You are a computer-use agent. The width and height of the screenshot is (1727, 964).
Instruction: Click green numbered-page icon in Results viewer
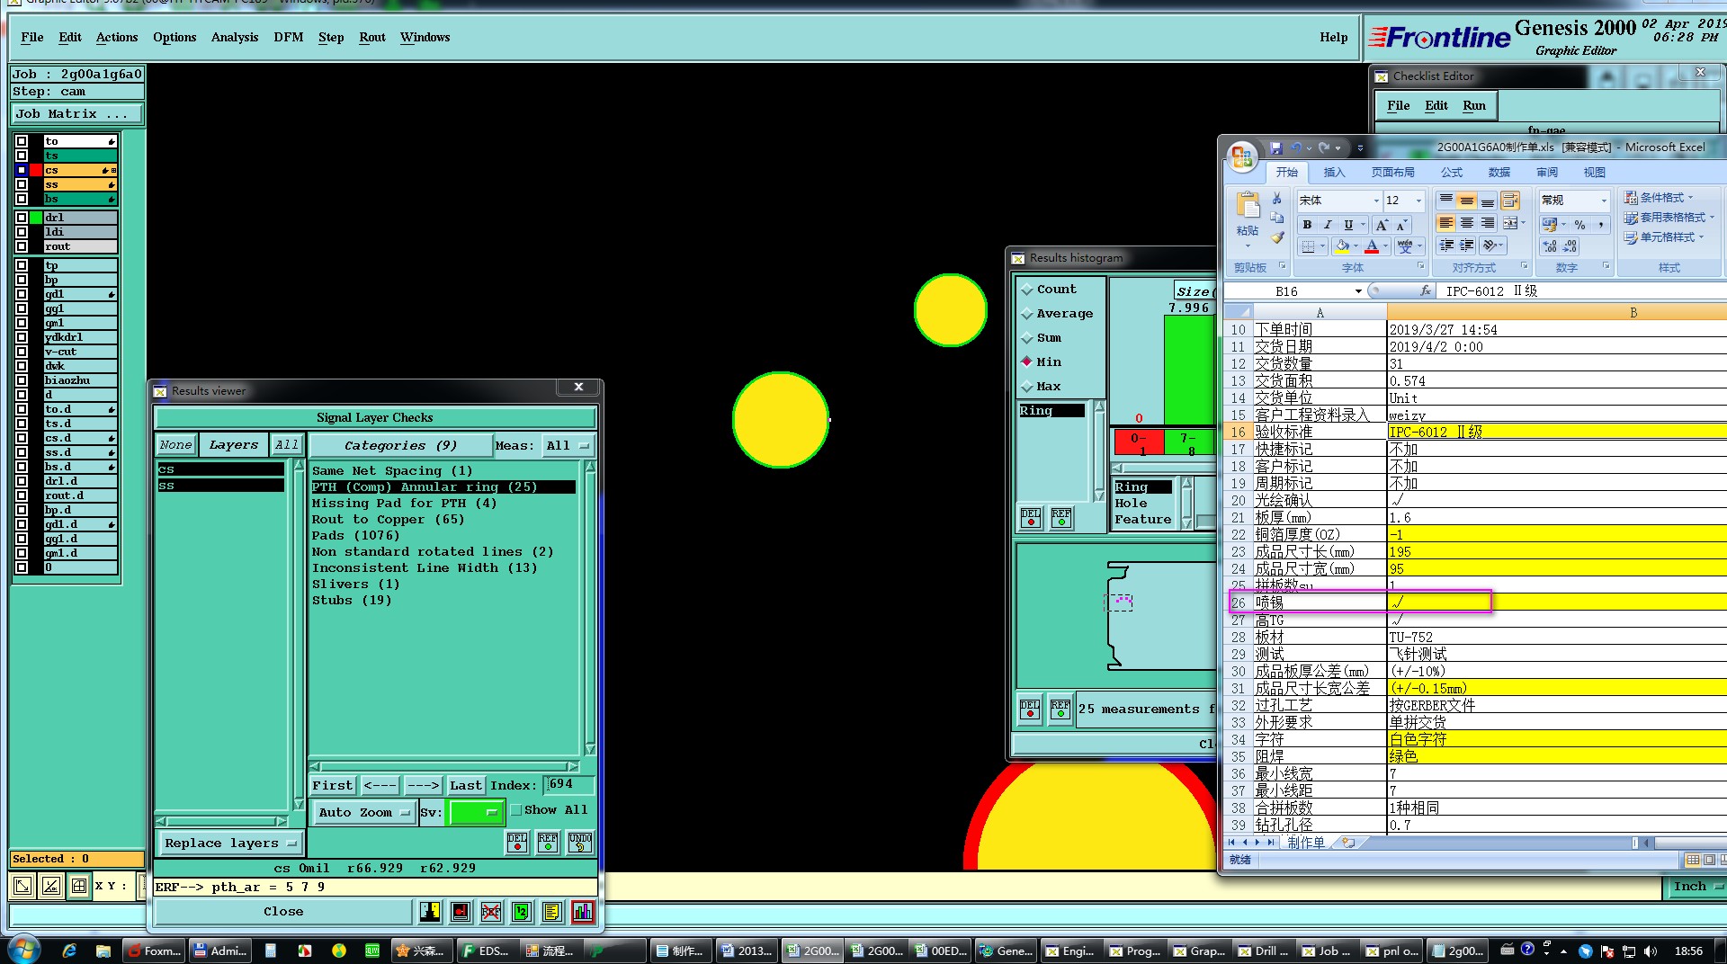(522, 912)
